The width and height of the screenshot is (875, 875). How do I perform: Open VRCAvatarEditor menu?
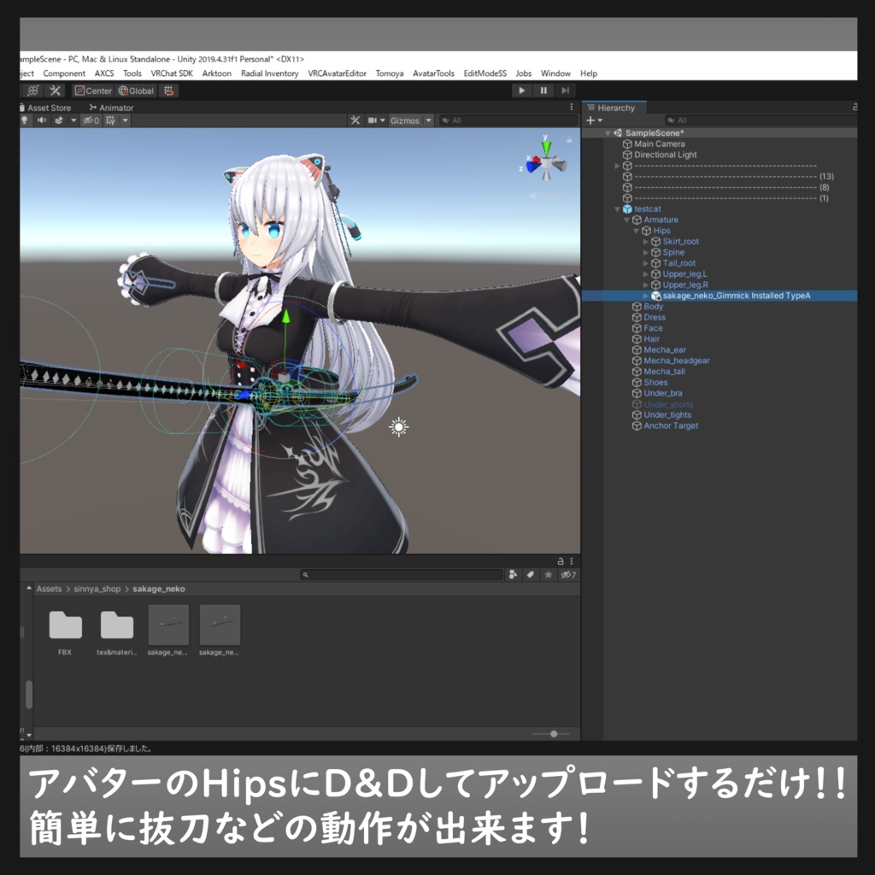tap(337, 73)
